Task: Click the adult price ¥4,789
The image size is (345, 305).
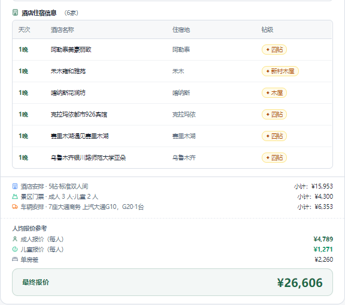Action: click(x=323, y=239)
